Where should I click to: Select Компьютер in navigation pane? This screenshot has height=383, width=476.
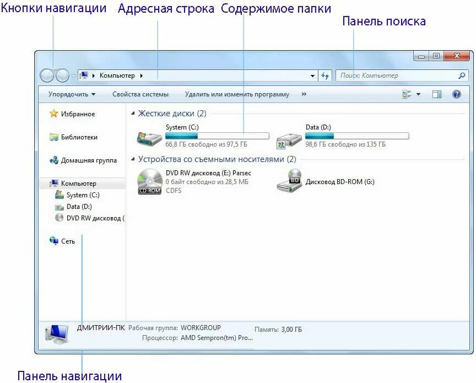tap(79, 184)
